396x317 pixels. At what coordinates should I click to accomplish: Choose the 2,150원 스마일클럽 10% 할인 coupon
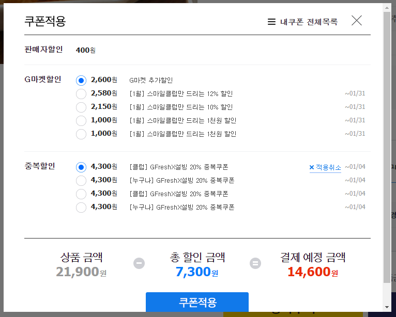click(x=81, y=107)
